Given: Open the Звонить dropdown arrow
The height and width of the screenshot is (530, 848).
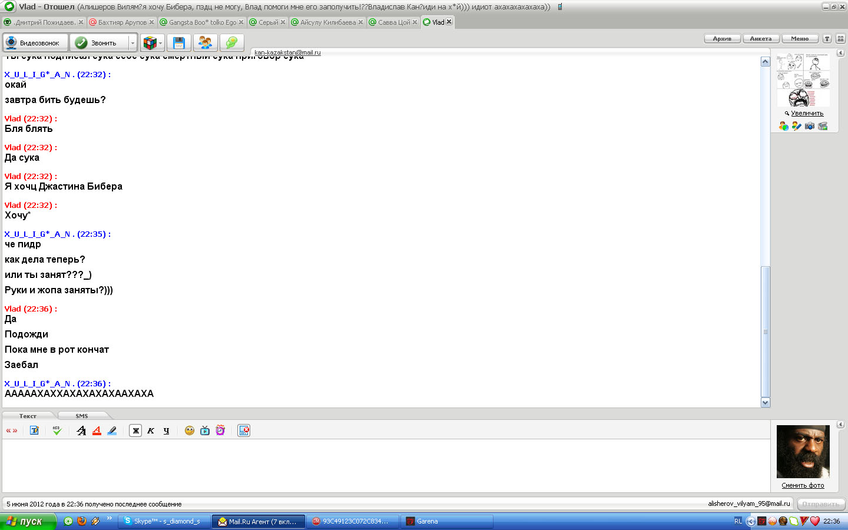Looking at the screenshot, I should pos(132,43).
